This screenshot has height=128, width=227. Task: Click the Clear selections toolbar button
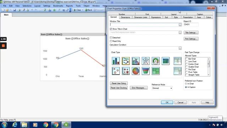[77, 10]
